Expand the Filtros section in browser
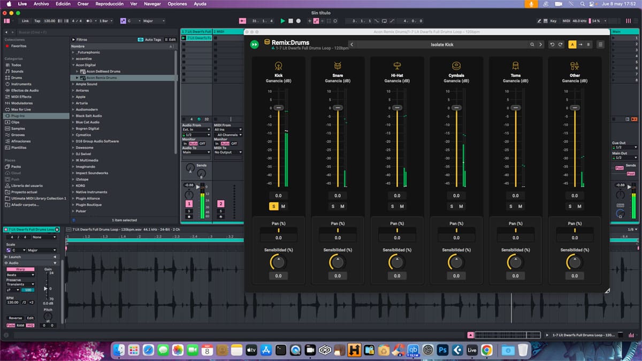The height and width of the screenshot is (361, 642). [73, 40]
